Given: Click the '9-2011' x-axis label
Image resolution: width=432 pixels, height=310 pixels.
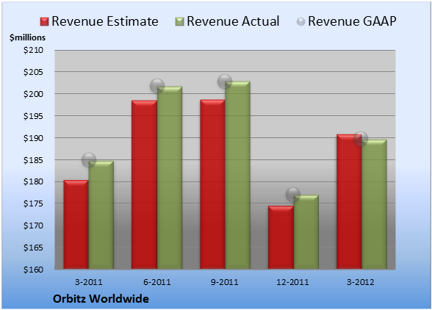Looking at the screenshot, I should [225, 282].
